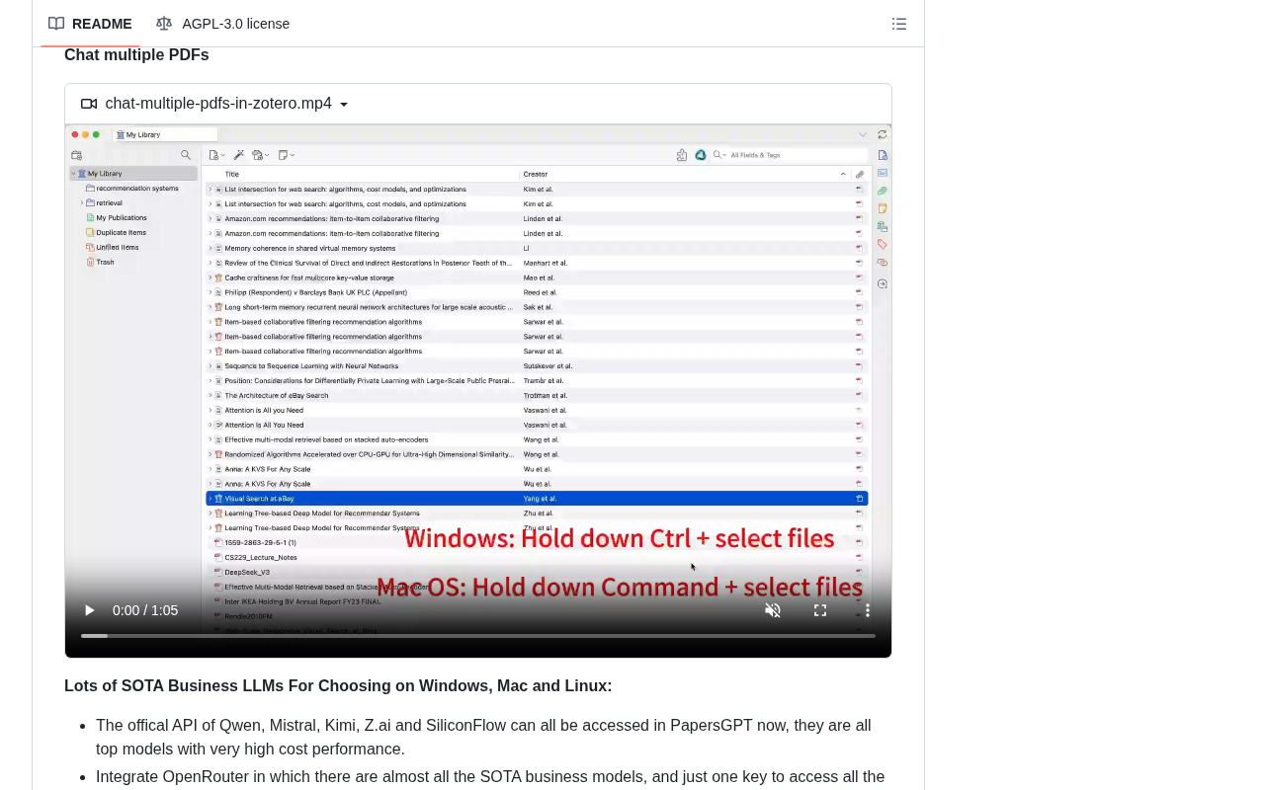Click 'Mac OS: Hold down Command' caption

(620, 587)
